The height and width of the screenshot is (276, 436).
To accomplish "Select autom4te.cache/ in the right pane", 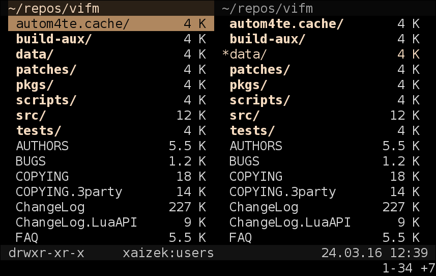I will pyautogui.click(x=325, y=23).
